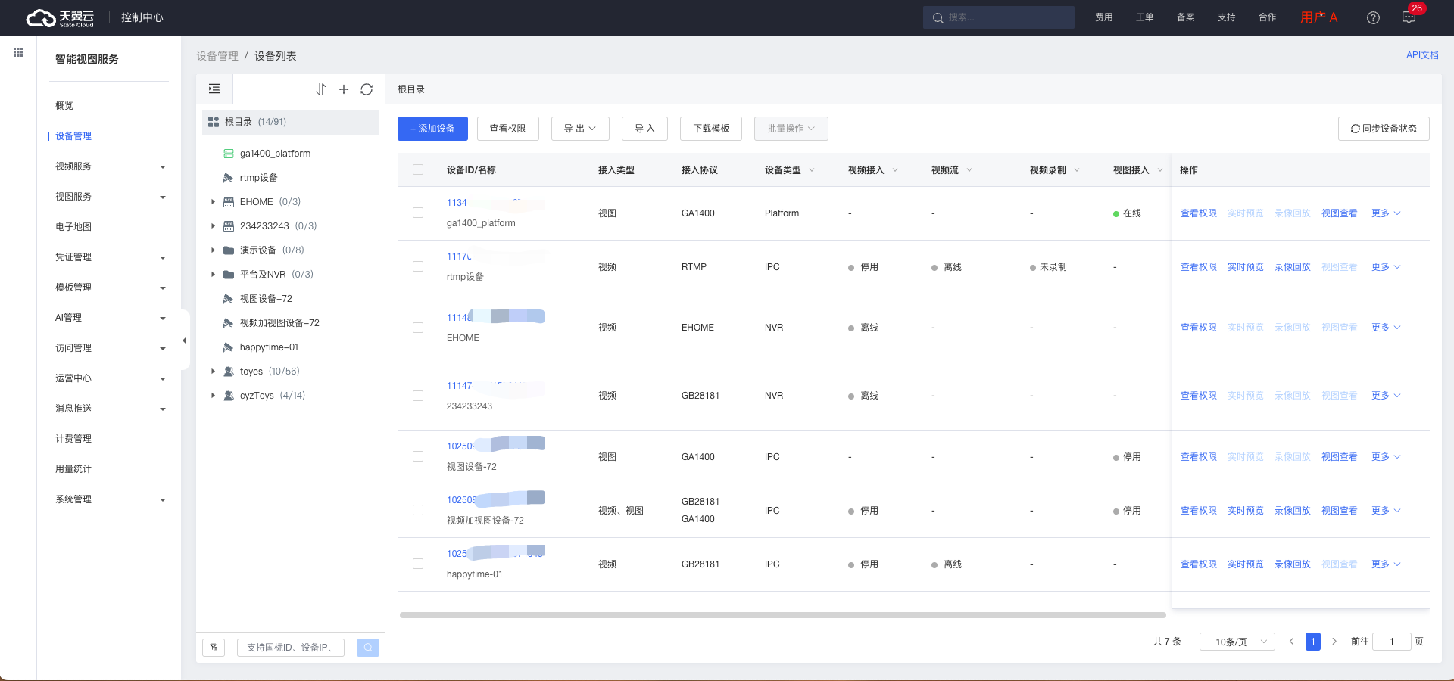
Task: Collapse the left sidebar with arrow handle
Action: (184, 340)
